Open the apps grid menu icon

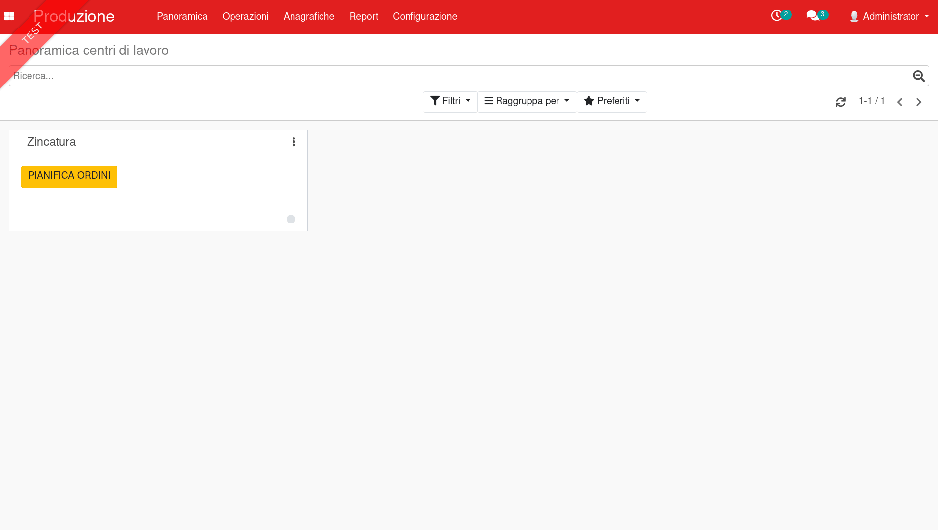(9, 16)
